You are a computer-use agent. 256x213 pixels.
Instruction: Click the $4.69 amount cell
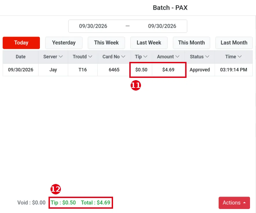168,70
